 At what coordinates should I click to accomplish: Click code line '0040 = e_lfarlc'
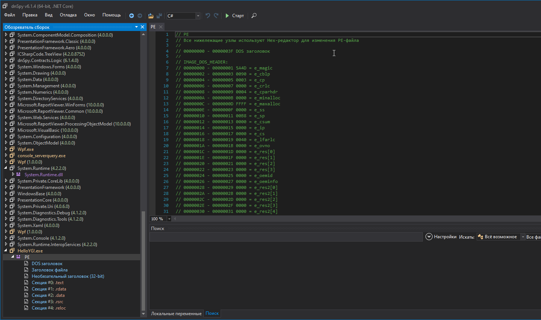[x=225, y=140]
